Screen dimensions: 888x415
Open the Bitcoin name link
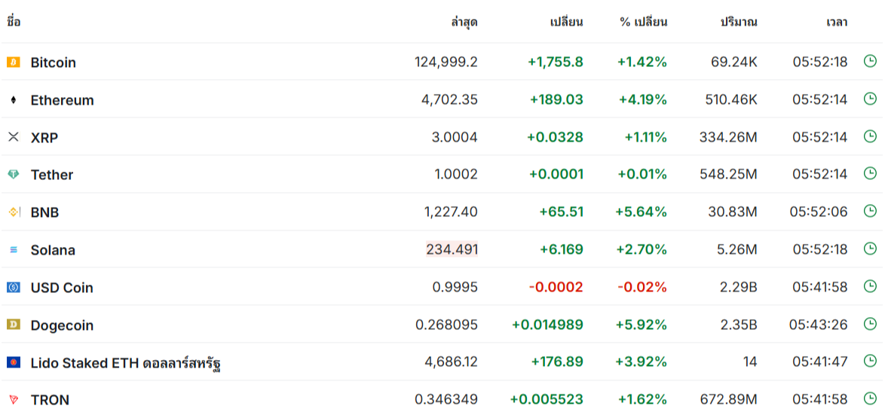53,63
